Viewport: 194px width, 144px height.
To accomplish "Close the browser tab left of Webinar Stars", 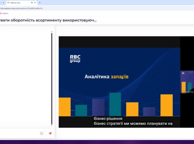I will [x=3, y=3].
